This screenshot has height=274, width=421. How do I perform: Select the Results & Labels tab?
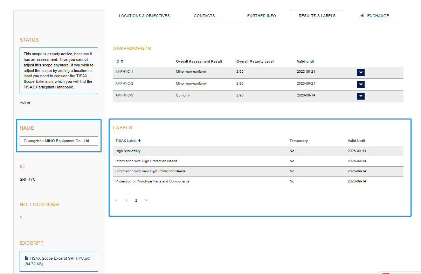click(317, 16)
